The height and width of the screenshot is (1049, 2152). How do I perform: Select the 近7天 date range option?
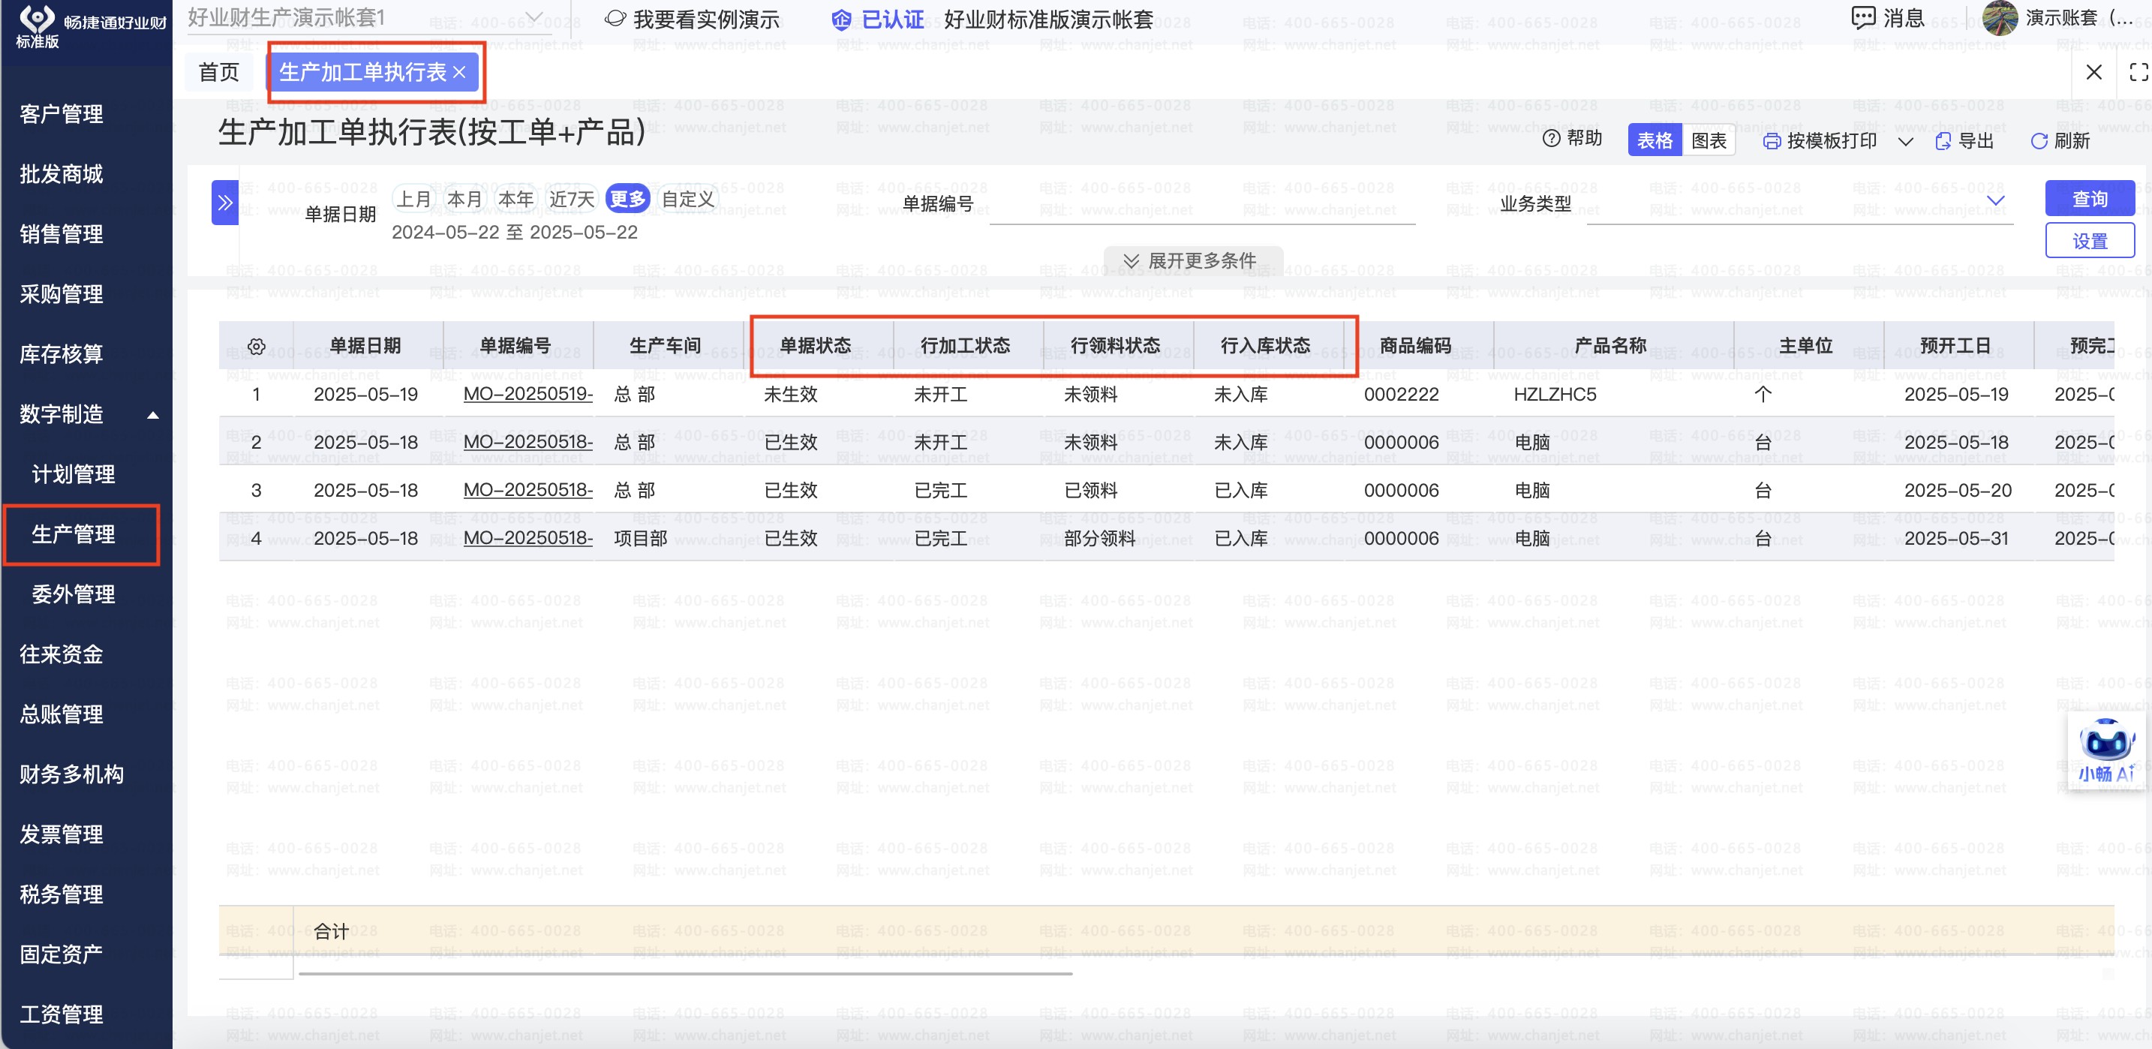pos(572,199)
